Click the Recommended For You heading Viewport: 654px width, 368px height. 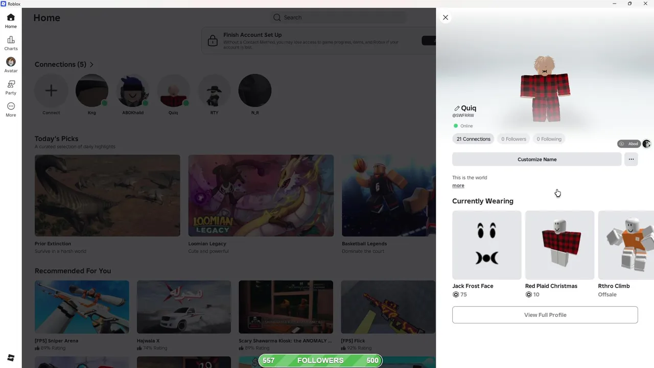[x=73, y=271]
